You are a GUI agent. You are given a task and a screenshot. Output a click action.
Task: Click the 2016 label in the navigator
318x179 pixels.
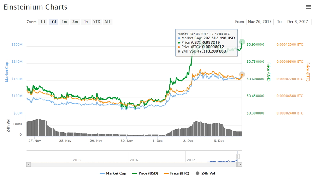tap(134, 160)
